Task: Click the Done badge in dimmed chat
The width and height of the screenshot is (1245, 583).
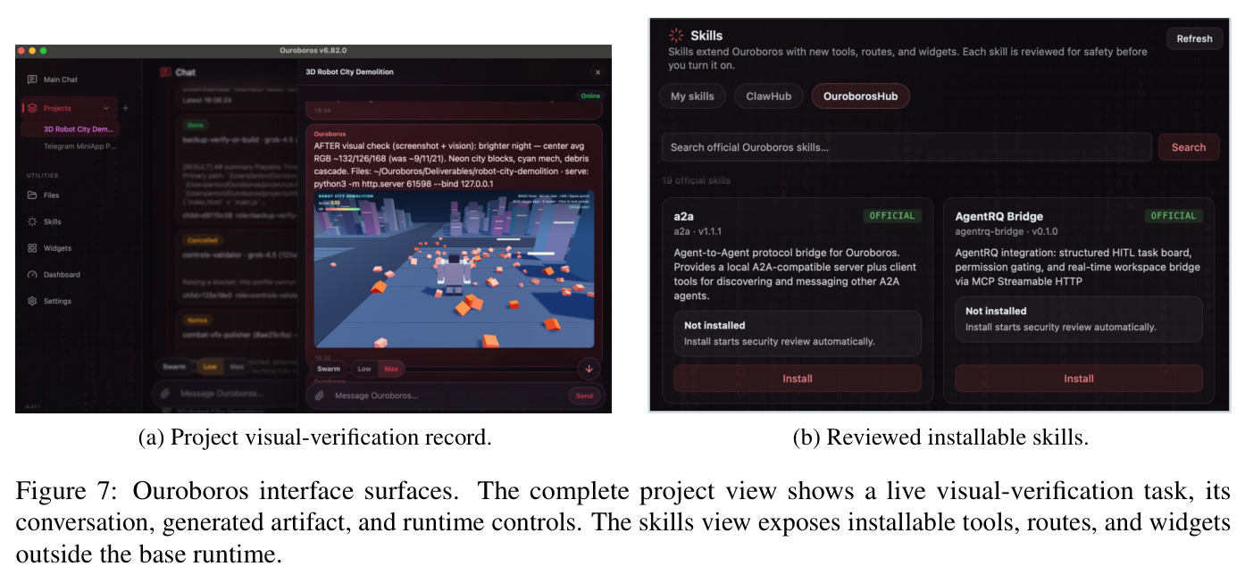Action: coord(194,126)
